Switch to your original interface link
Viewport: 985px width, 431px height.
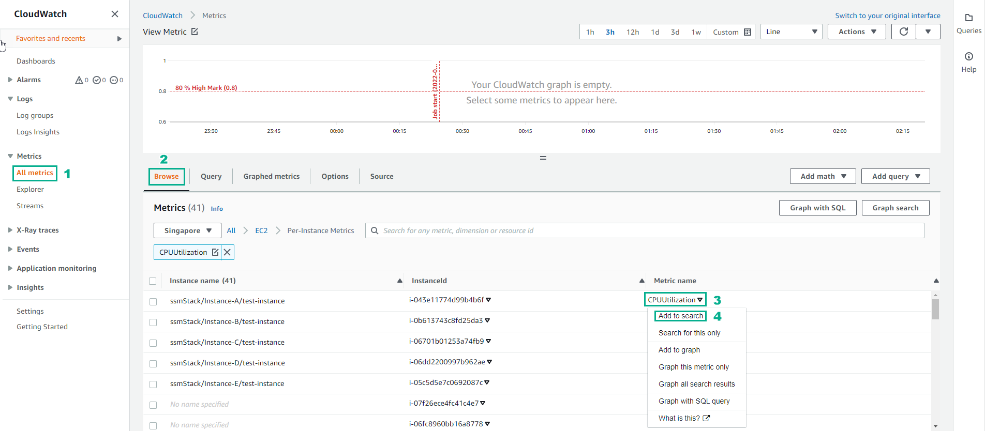[x=888, y=16]
